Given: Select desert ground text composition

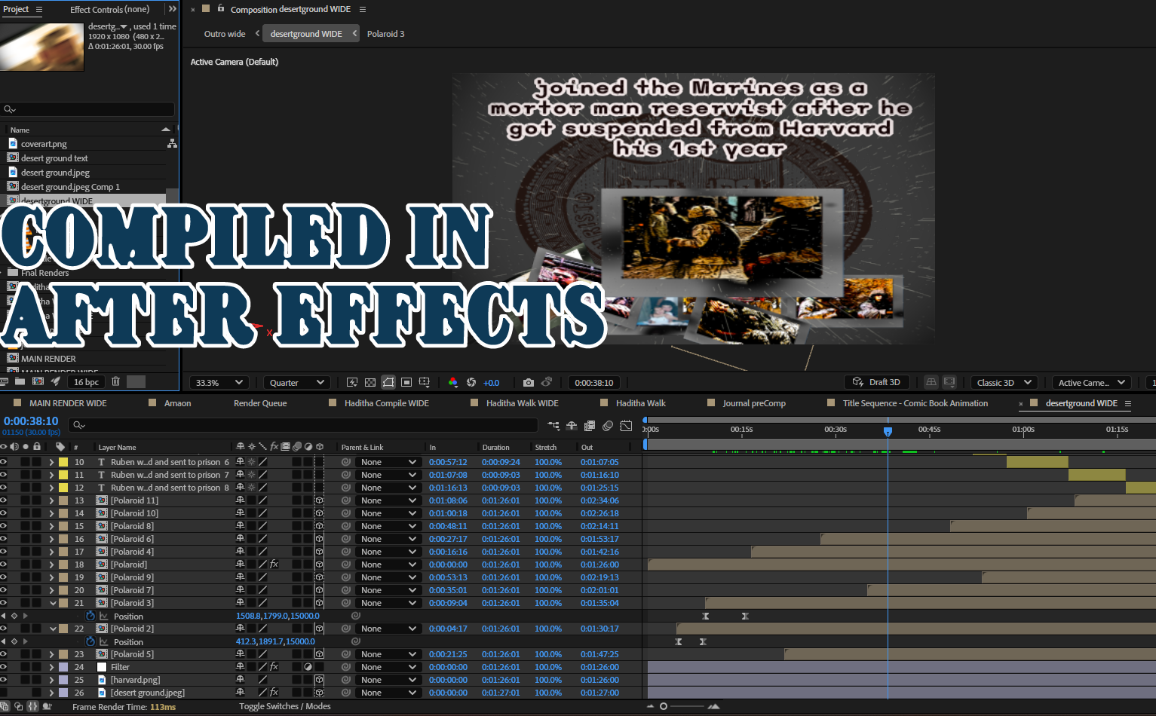Looking at the screenshot, I should (54, 158).
